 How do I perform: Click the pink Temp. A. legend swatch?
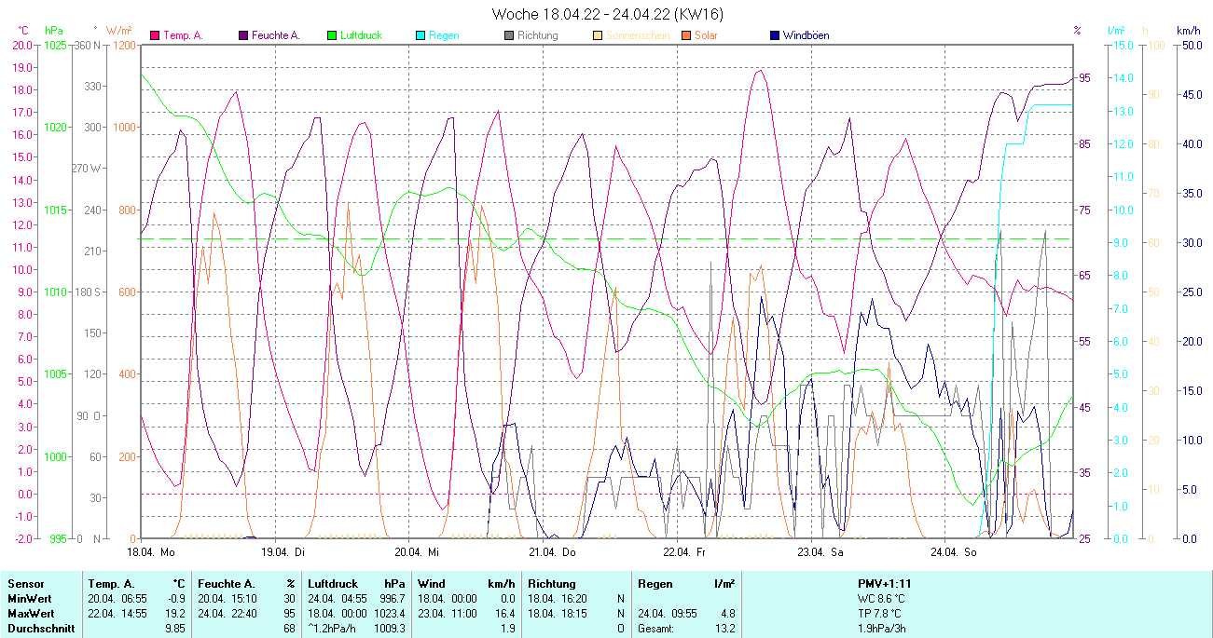click(155, 35)
